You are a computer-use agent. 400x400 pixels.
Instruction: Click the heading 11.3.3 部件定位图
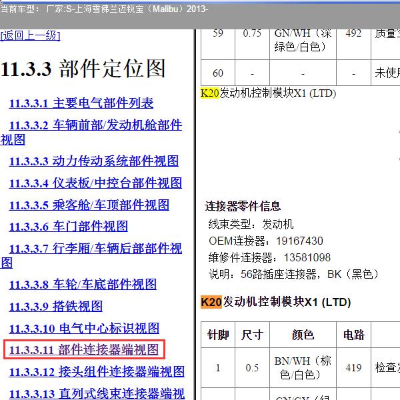tap(83, 69)
